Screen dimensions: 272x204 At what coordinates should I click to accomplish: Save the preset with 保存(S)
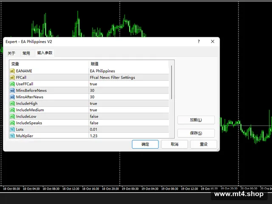pyautogui.click(x=196, y=133)
